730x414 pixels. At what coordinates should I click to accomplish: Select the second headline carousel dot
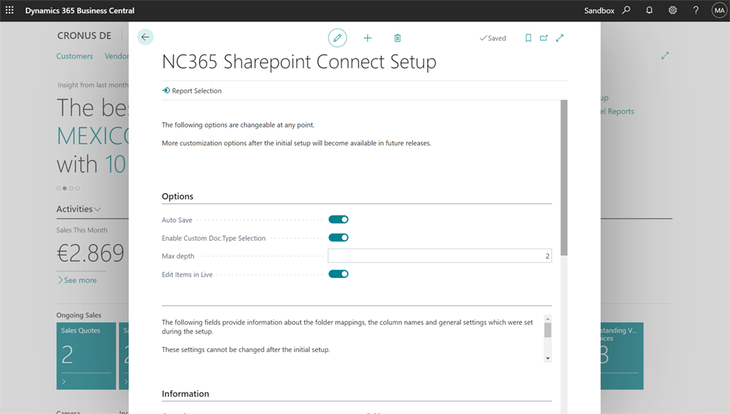coord(65,188)
